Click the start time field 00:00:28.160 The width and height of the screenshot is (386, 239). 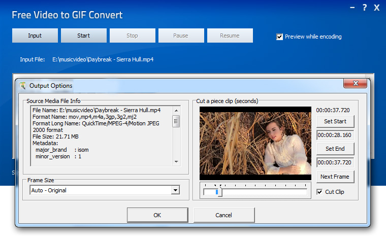pyautogui.click(x=335, y=135)
